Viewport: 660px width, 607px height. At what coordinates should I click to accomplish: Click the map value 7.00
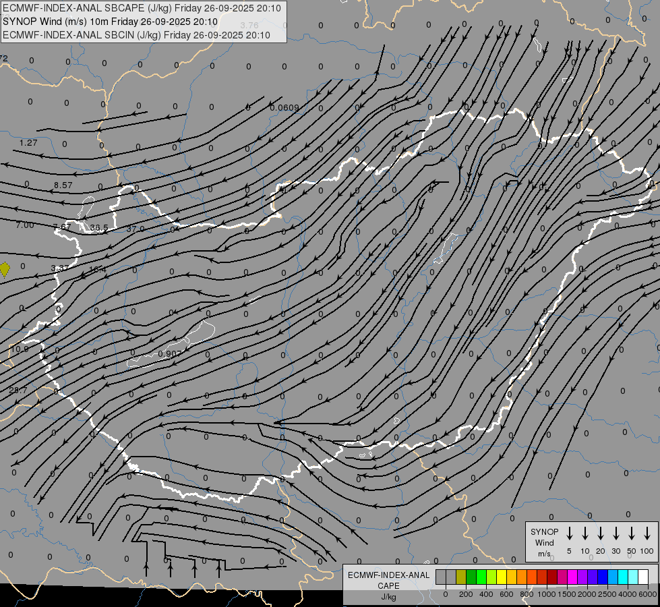25,225
